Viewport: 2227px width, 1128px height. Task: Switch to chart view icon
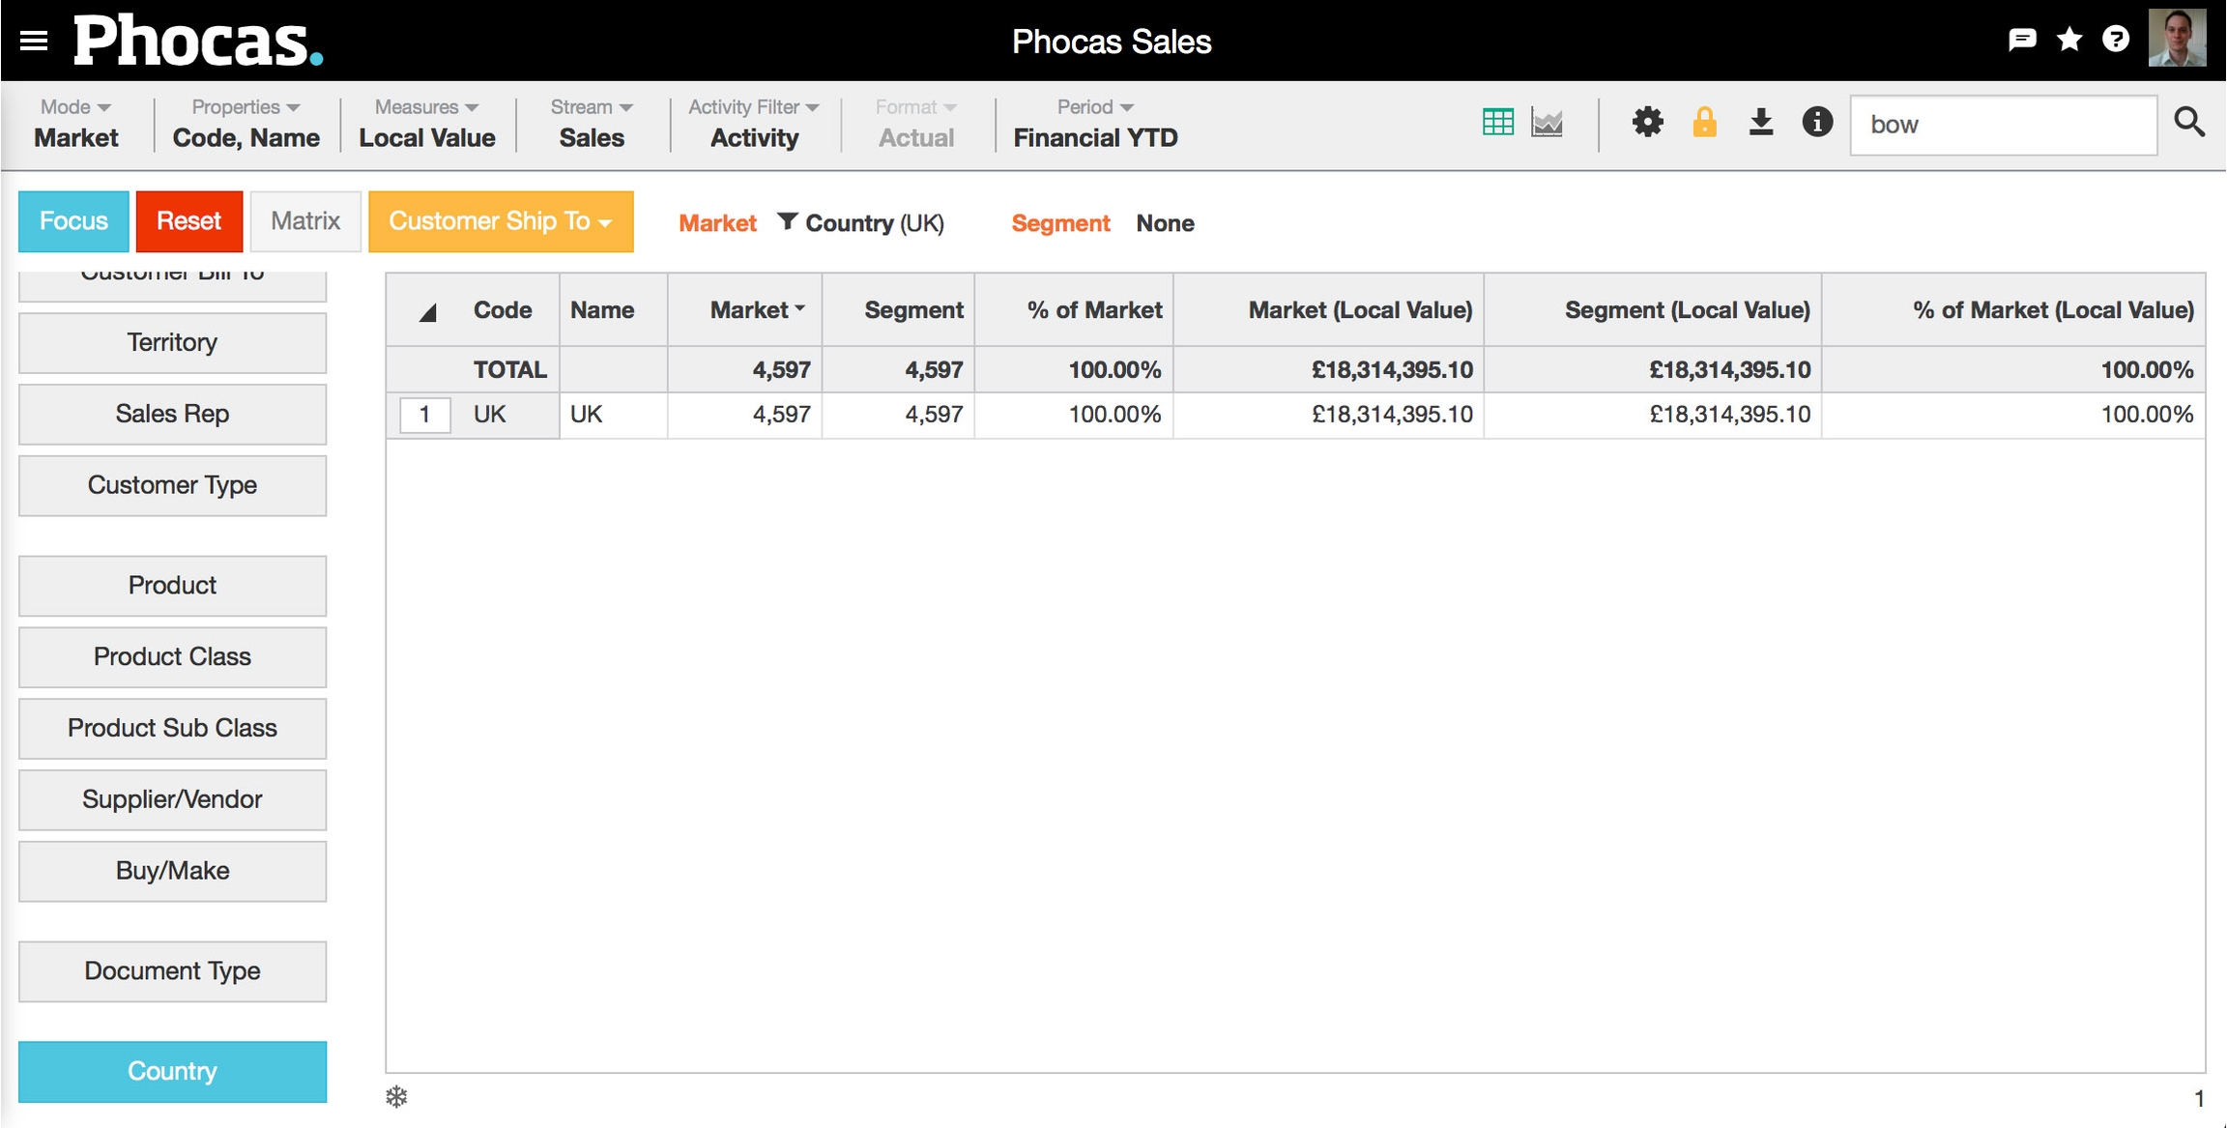(x=1547, y=123)
